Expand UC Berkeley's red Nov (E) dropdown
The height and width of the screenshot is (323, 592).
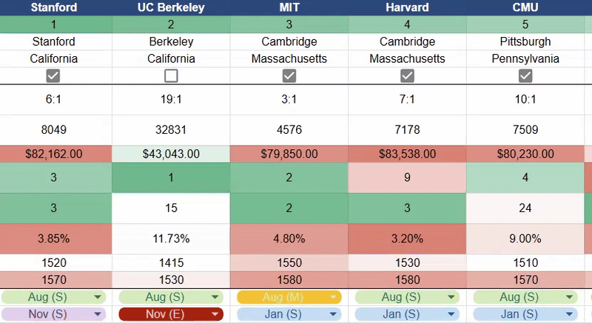[x=215, y=314]
